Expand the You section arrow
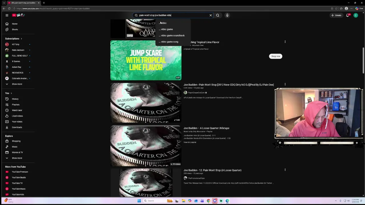This screenshot has width=365, height=205. coord(11,93)
